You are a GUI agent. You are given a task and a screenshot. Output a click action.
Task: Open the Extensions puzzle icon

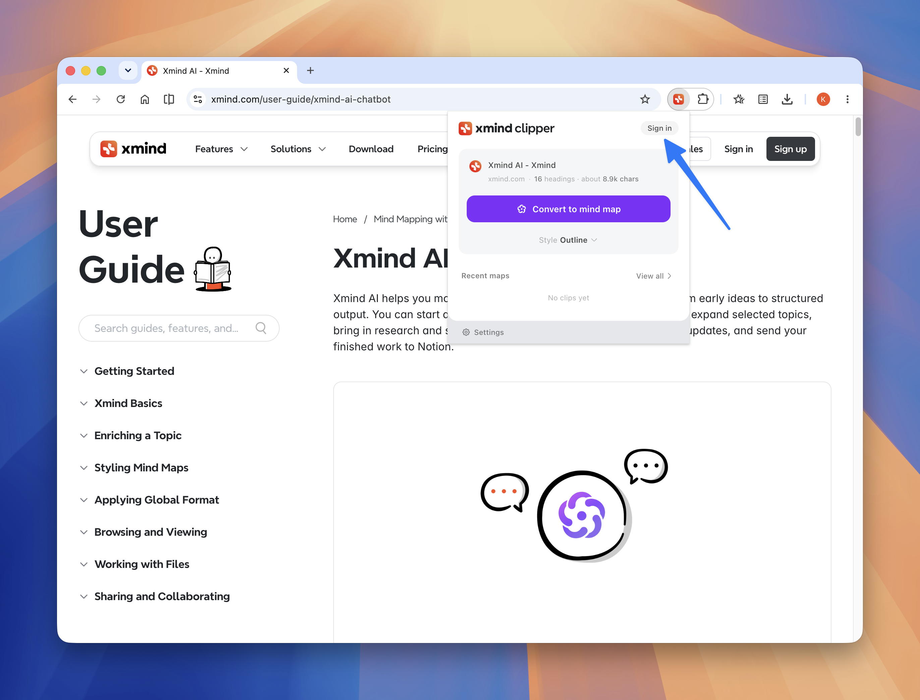coord(703,99)
